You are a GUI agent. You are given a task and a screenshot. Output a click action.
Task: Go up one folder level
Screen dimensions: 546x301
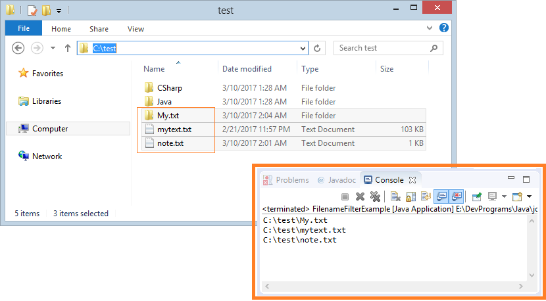[x=67, y=48]
